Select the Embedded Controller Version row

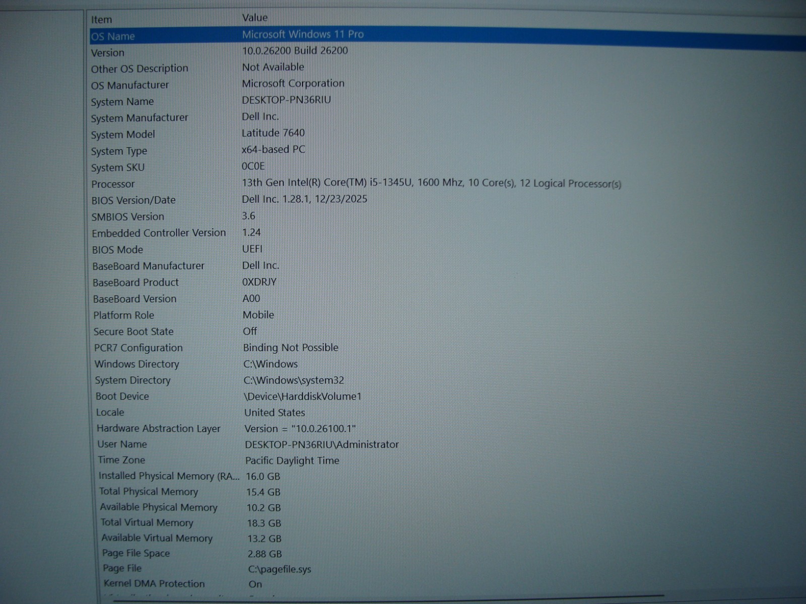(x=159, y=233)
